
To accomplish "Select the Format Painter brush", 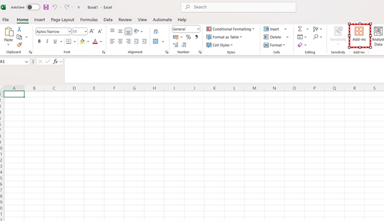I will (19, 45).
